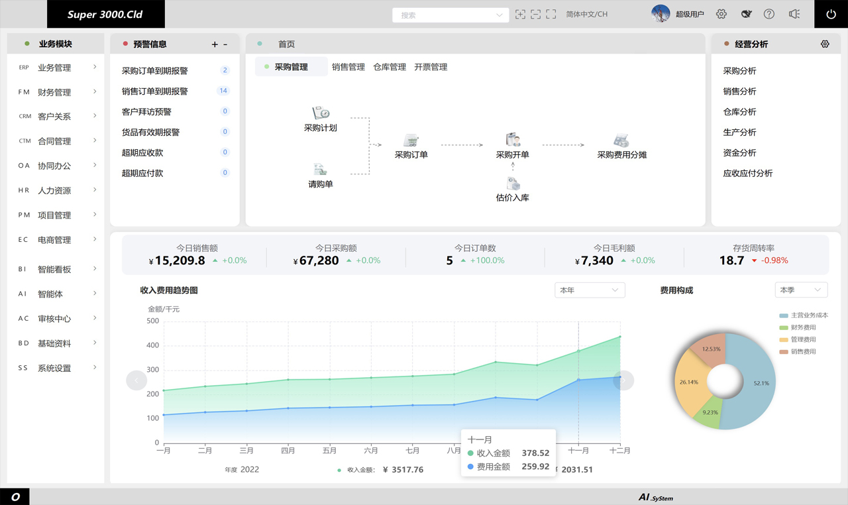Open 应收应付分析 report
Viewport: 848px width, 505px height.
748,174
